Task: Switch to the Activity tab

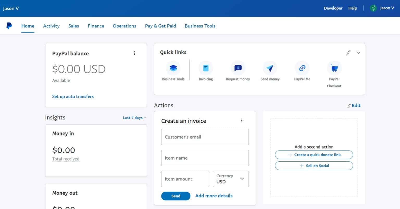Action: coord(51,26)
